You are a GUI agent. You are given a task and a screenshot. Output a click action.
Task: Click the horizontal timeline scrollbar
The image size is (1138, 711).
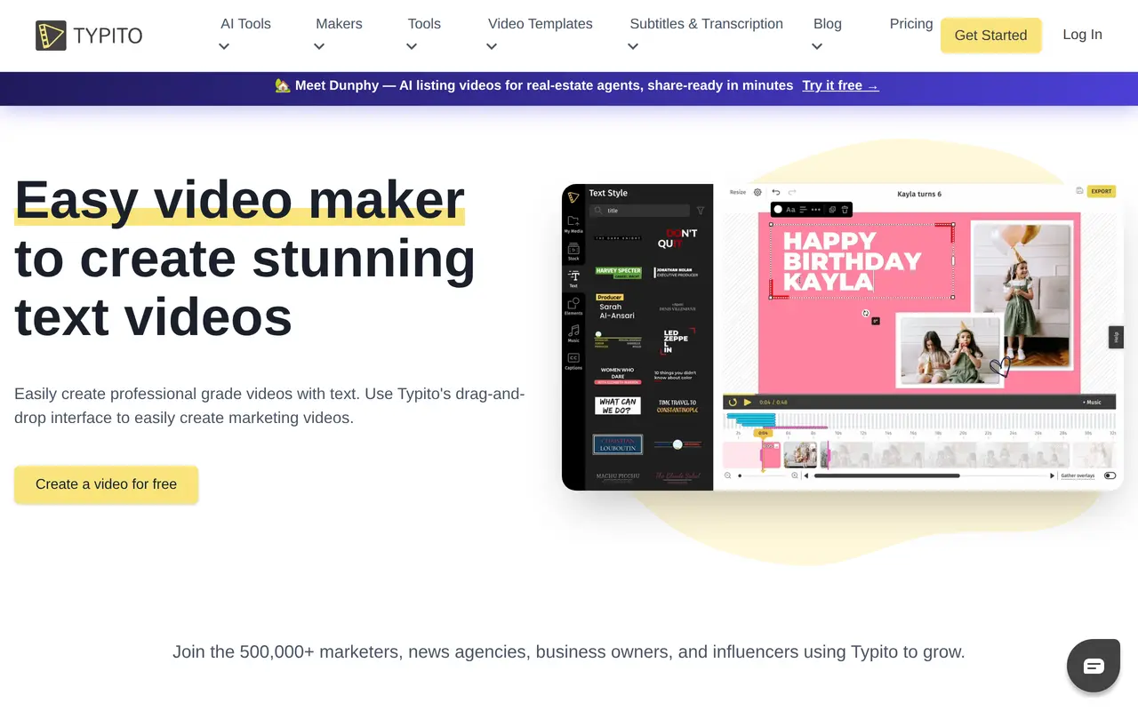pyautogui.click(x=887, y=475)
